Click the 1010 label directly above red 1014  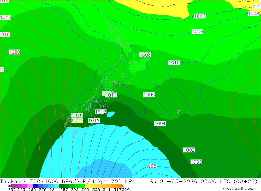tap(77, 115)
